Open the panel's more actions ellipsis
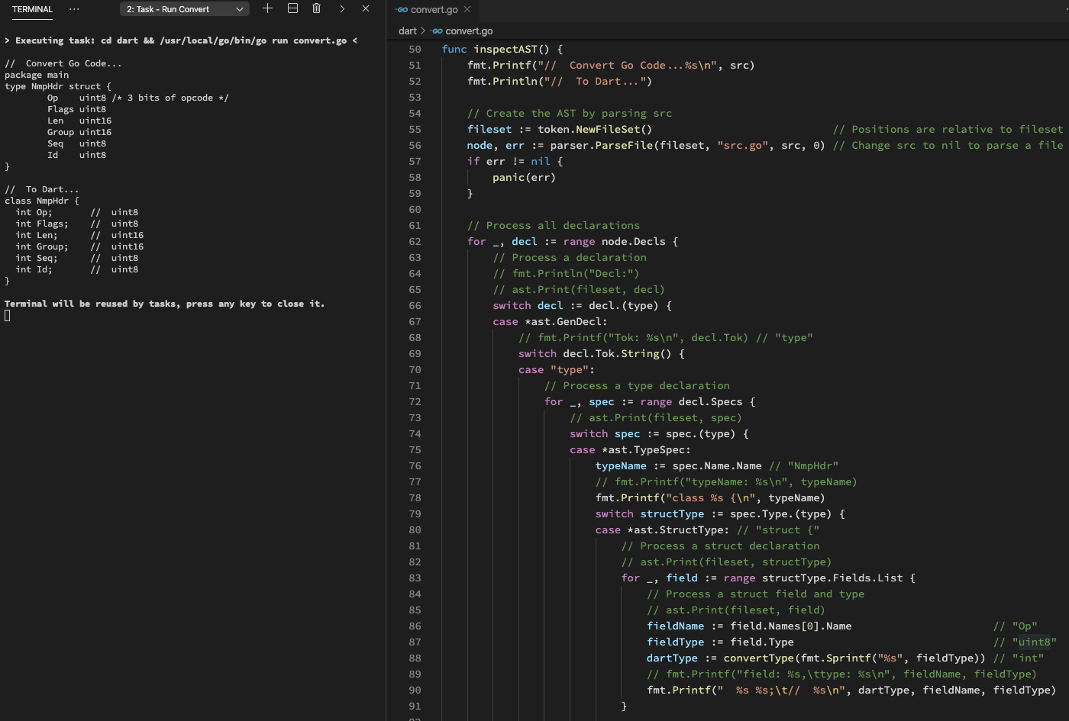Image resolution: width=1069 pixels, height=721 pixels. (x=74, y=9)
